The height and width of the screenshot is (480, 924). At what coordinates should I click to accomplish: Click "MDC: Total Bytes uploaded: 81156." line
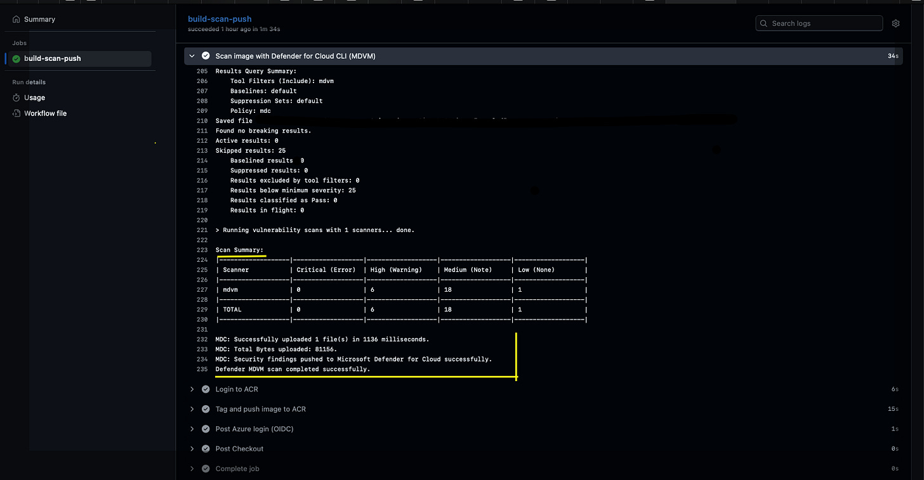coord(277,349)
